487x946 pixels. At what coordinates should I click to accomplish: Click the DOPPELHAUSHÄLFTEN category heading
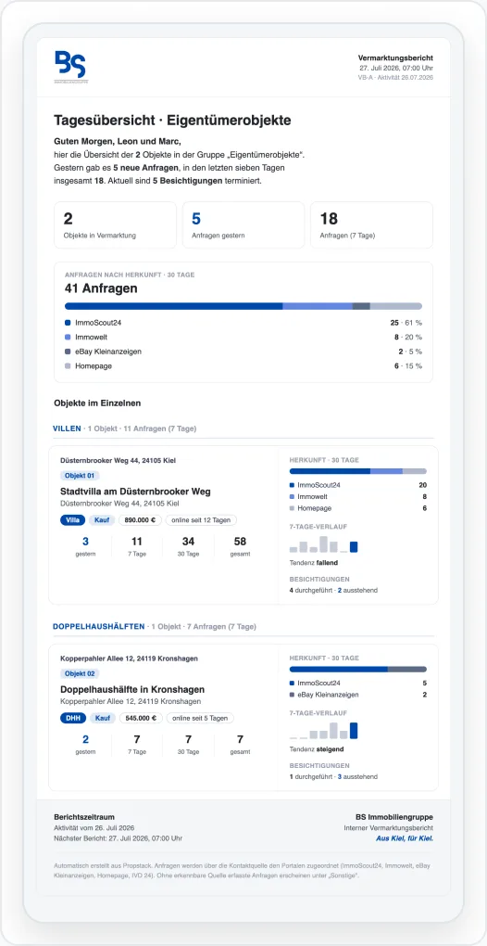click(x=99, y=627)
